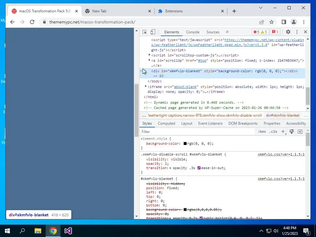
Task: Switch to the New Tab tab
Action: click(118, 11)
